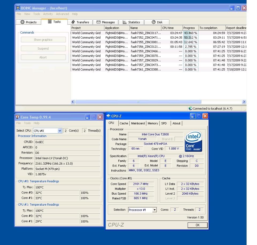Select the faah7355_ZINC0081 task row
This screenshot has width=257, height=245.
146,42
